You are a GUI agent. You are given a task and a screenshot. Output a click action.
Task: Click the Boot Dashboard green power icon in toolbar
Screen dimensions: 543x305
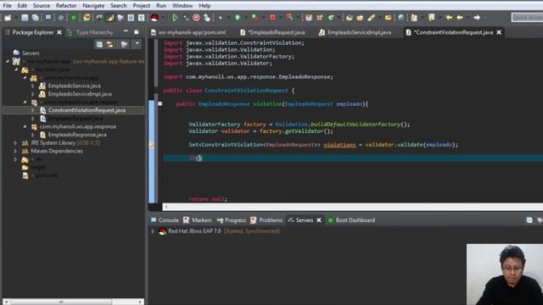(74, 17)
